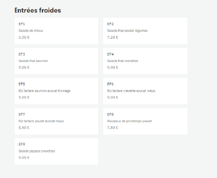Click the EF1 item code label
Screen dimensions: 217x178
pyautogui.click(x=22, y=24)
